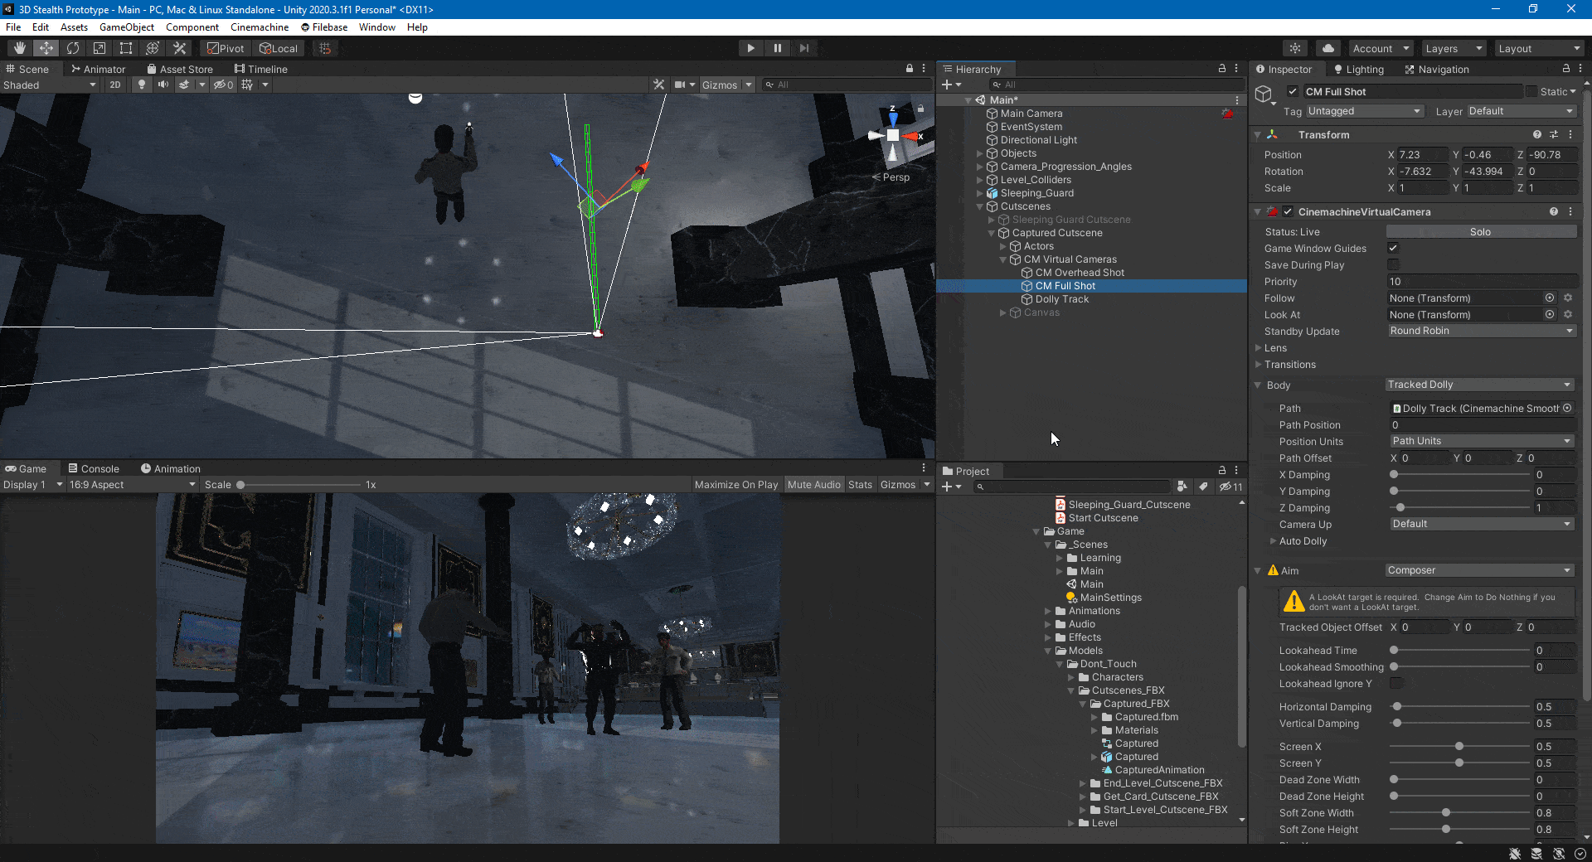The image size is (1592, 862).
Task: Open the Cinemachine menu
Action: click(x=259, y=27)
